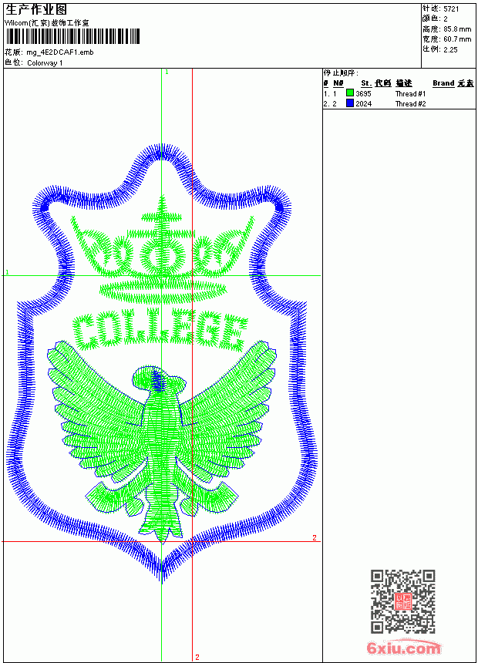Click the stitch count value 5721
This screenshot has height=663, width=478.
[x=451, y=9]
